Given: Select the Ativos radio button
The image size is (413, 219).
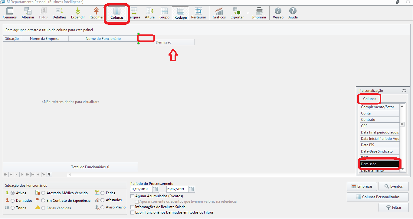Looking at the screenshot, I should click(12, 193).
